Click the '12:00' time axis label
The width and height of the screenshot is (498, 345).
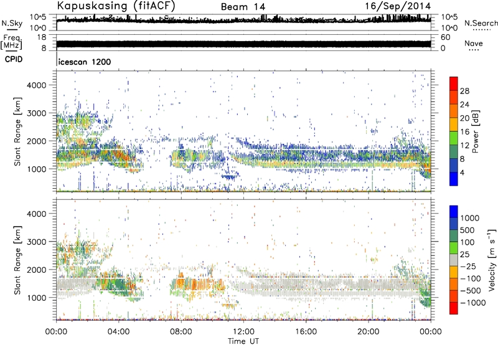[243, 332]
